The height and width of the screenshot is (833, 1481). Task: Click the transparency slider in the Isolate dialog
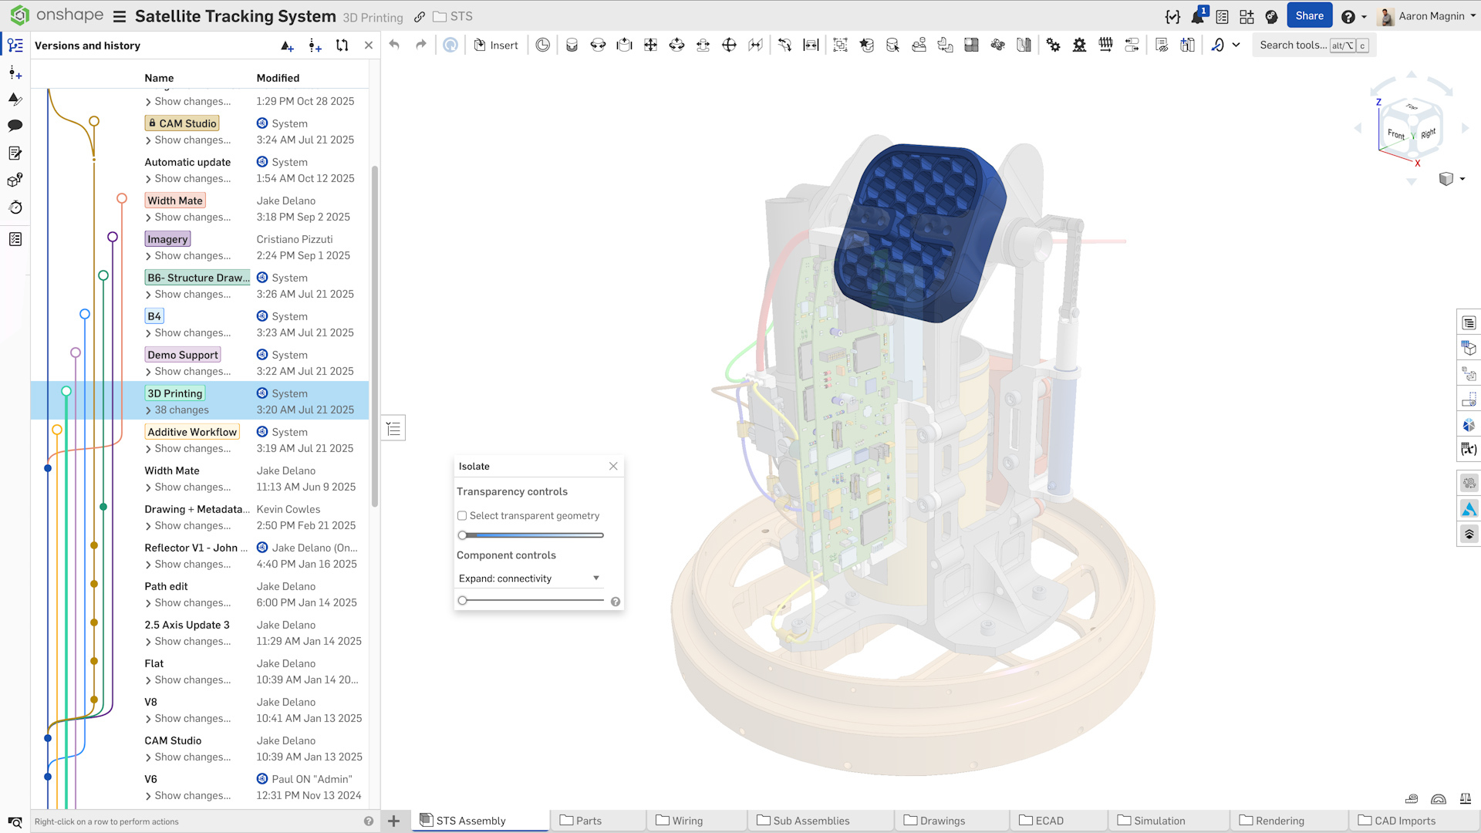[532, 535]
